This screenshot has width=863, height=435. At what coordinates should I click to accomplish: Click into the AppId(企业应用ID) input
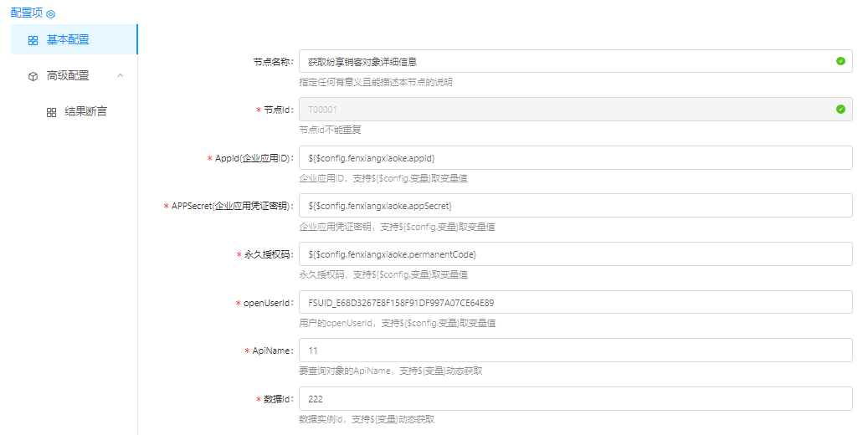click(x=575, y=157)
